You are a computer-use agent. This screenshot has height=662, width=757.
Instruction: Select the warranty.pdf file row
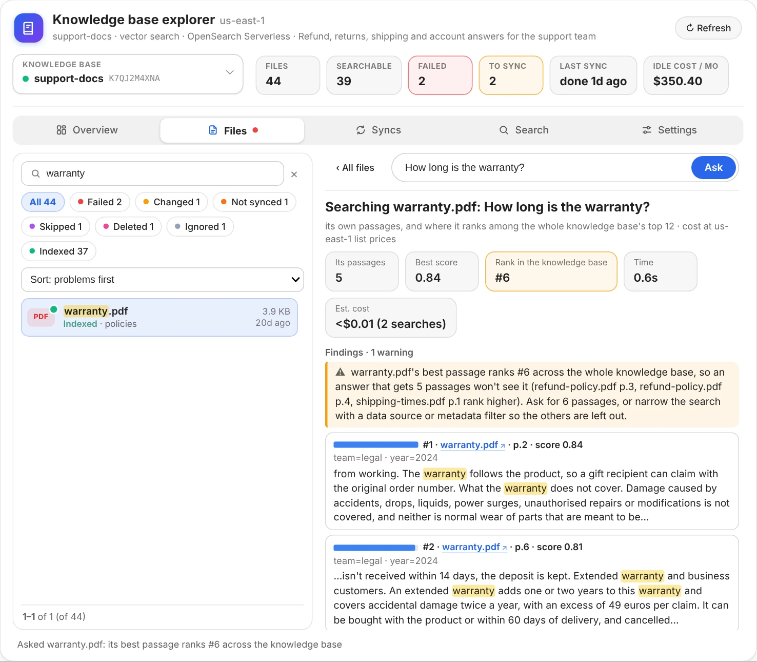tap(160, 318)
